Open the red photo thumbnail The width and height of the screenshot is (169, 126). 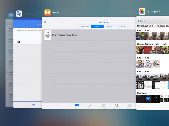click(x=148, y=50)
